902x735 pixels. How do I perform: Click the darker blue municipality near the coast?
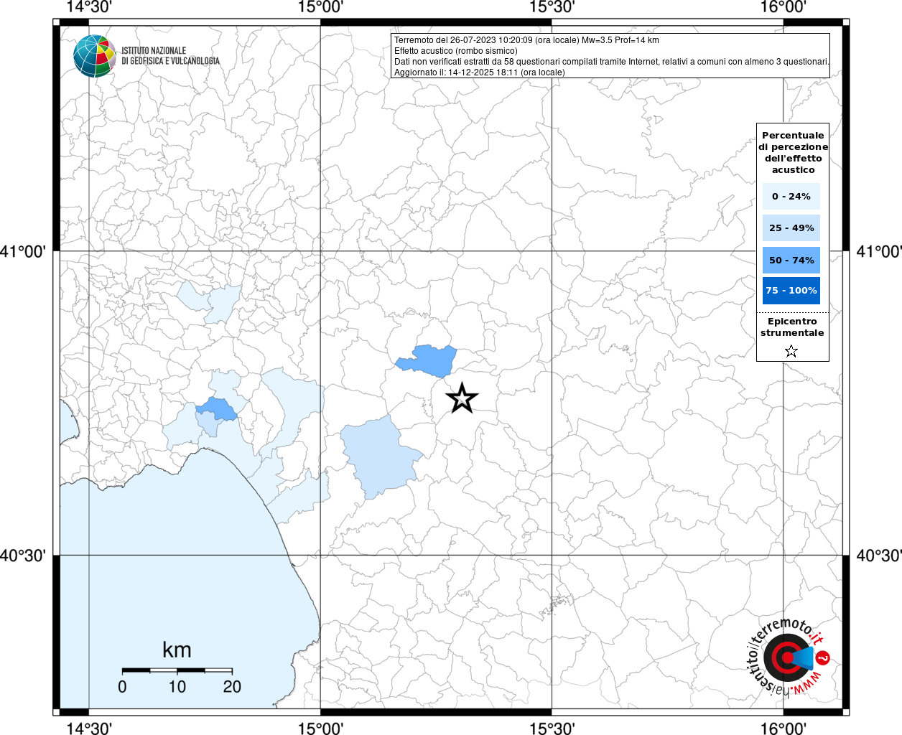[216, 408]
